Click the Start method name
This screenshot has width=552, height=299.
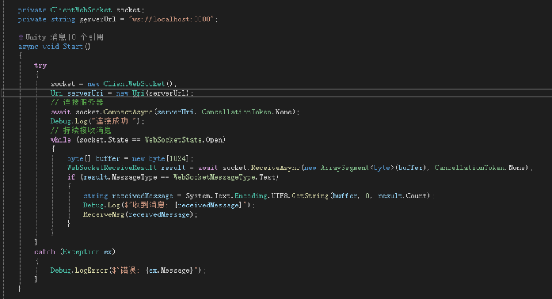pos(73,47)
